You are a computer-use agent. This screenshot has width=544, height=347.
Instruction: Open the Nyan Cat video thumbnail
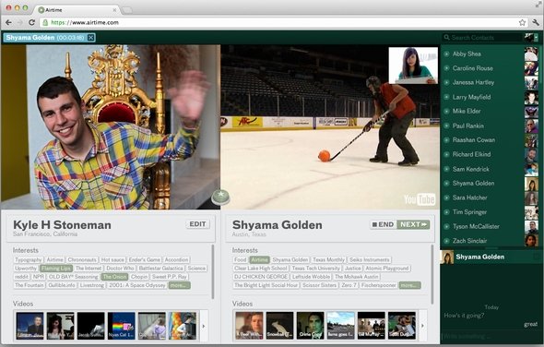(121, 326)
